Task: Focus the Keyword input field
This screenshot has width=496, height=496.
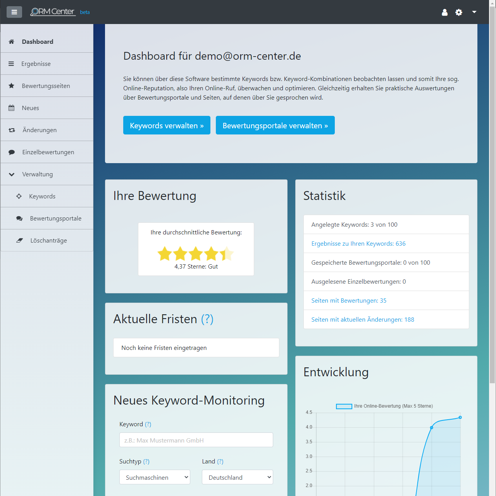Action: pos(196,440)
